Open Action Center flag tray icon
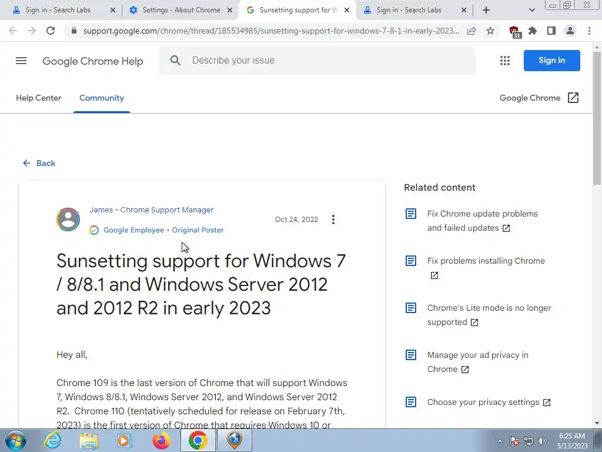The image size is (602, 452). [x=514, y=441]
